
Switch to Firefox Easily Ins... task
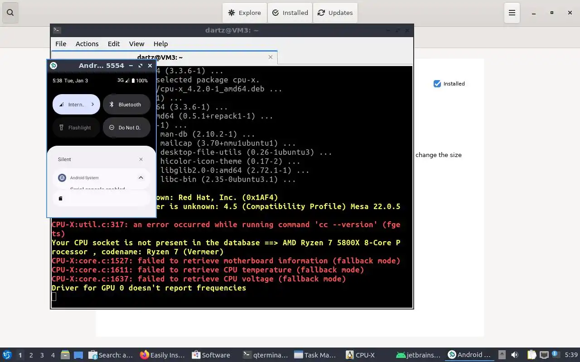[x=163, y=355]
